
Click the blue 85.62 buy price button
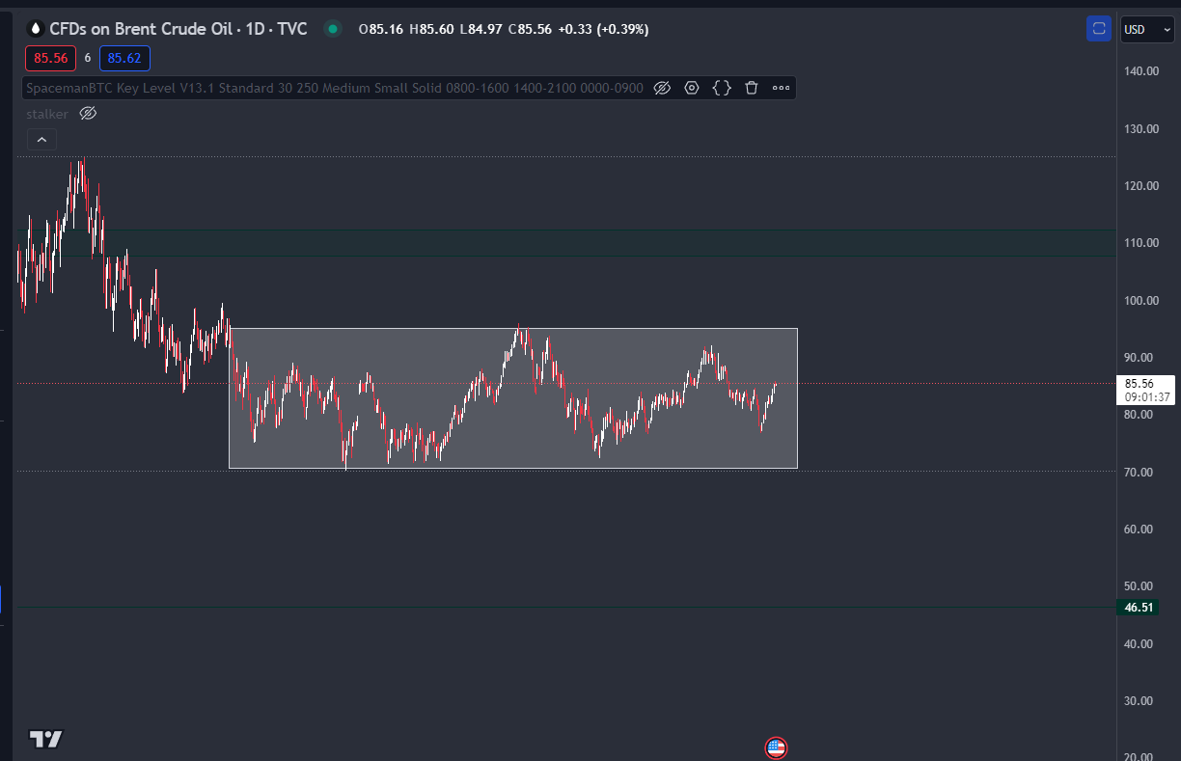click(x=124, y=58)
